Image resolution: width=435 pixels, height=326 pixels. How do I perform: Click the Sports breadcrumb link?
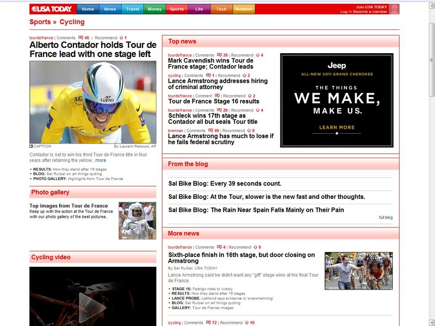tap(40, 22)
